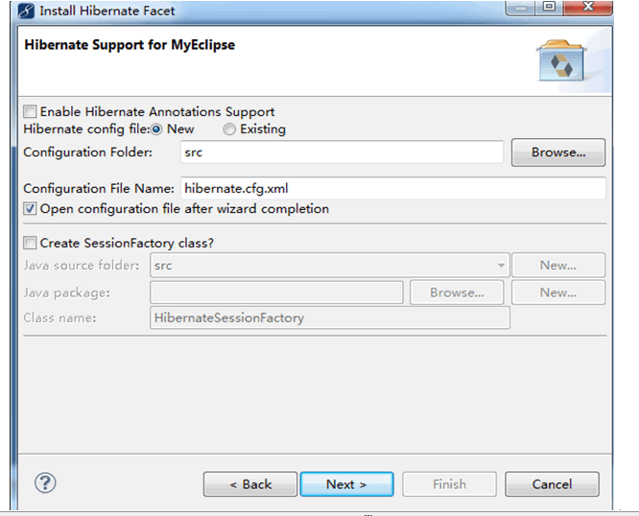Click the Class name HibernateSessionFactory field
The width and height of the screenshot is (639, 516).
pos(330,318)
